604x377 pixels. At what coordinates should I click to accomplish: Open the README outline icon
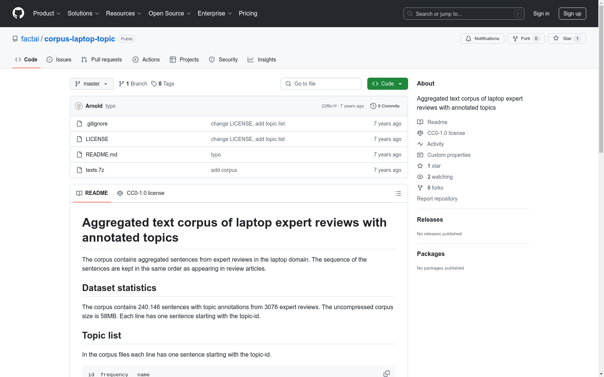[398, 193]
